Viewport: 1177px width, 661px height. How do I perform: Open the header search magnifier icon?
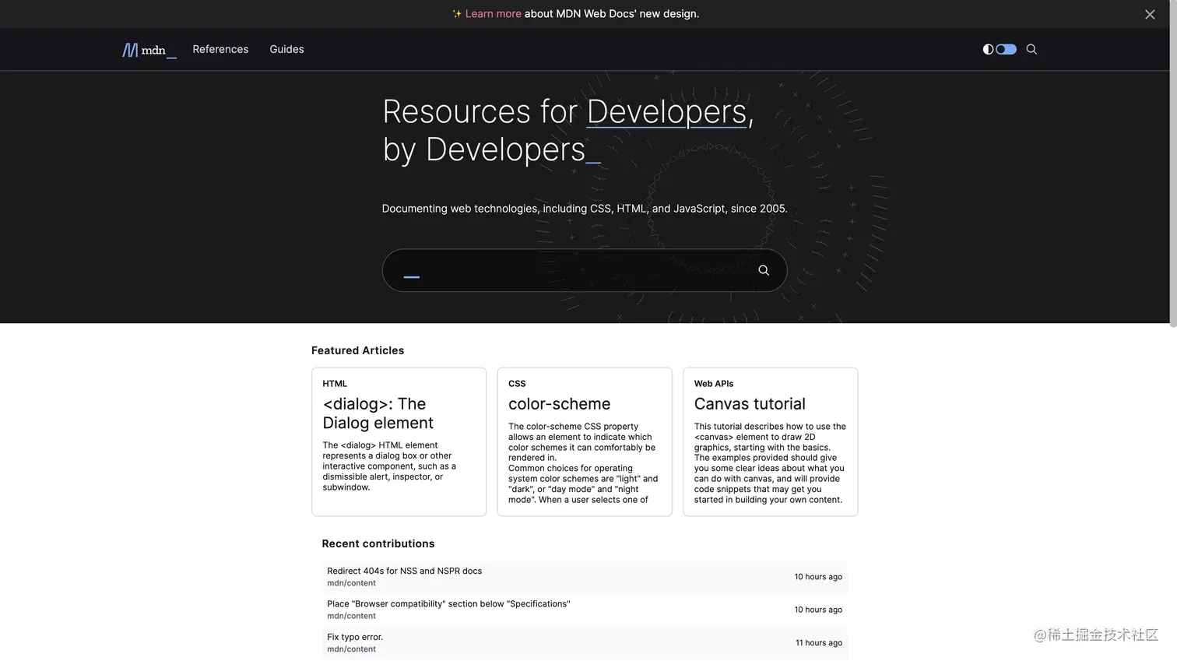click(1031, 49)
